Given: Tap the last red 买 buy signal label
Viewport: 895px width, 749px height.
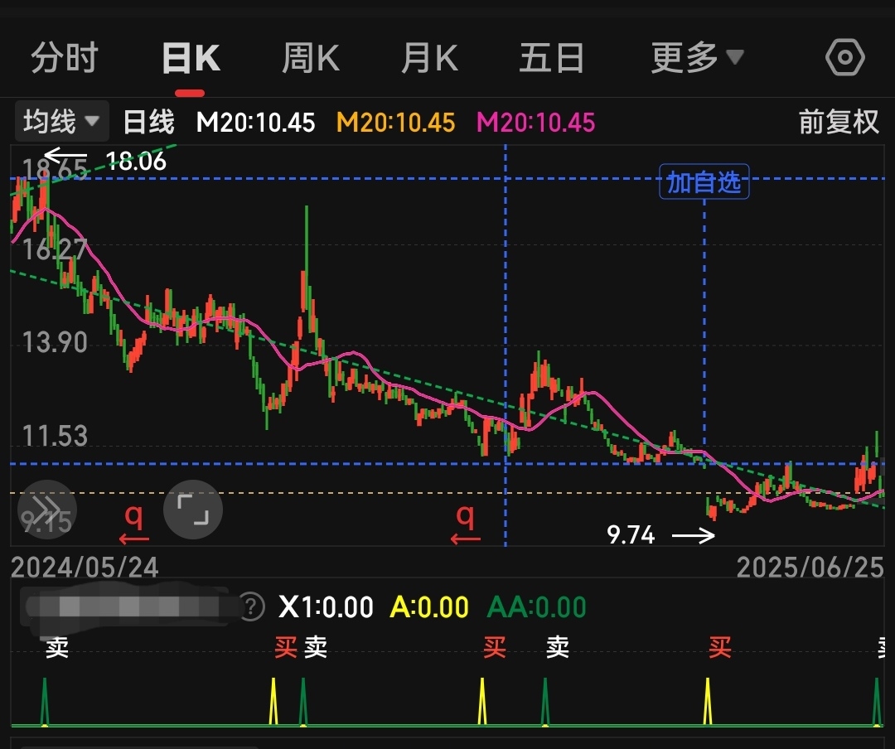Looking at the screenshot, I should coord(720,647).
